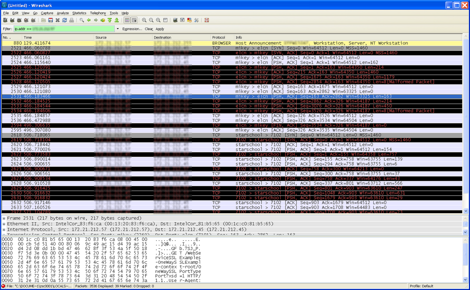Open a capture file
Screen dimensions: 470x290
tap(43, 20)
